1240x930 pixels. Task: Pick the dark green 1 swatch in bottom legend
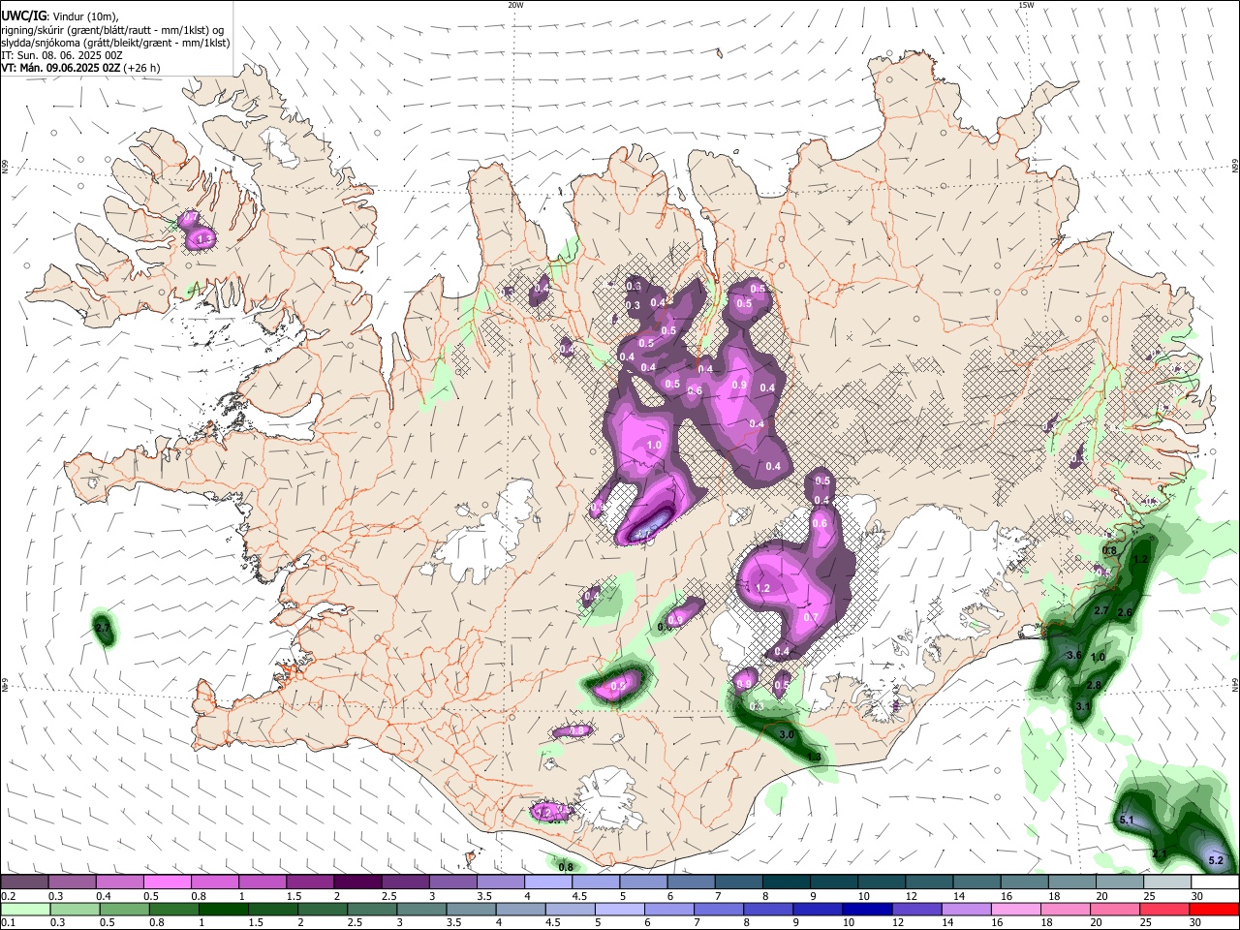224,909
